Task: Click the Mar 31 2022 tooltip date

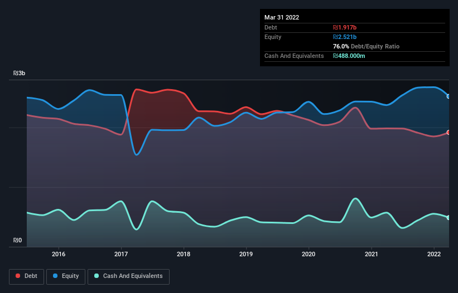Action: pos(282,17)
